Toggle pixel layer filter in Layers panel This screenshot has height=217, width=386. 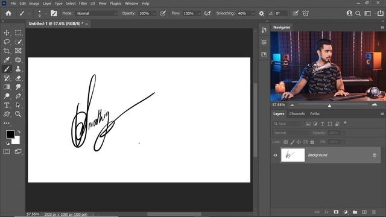(308, 124)
